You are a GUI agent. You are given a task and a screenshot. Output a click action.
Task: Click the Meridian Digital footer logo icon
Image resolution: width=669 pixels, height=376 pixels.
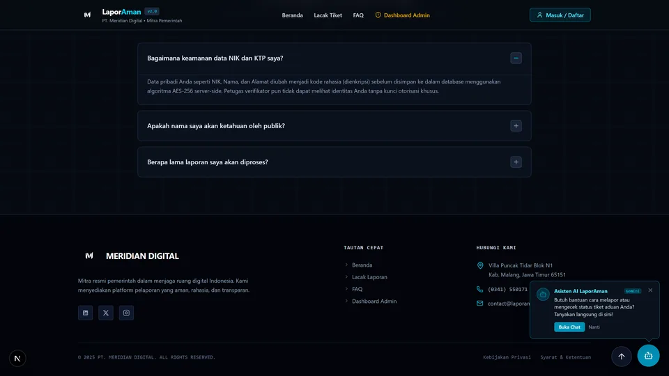tap(89, 256)
